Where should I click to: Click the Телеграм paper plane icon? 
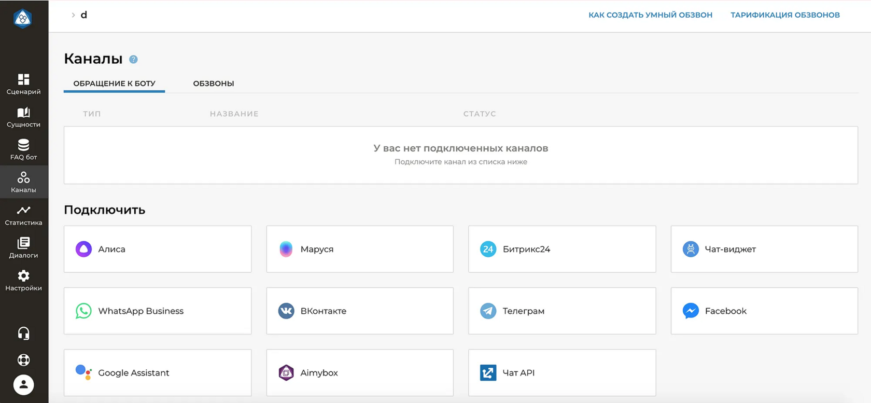click(x=488, y=311)
